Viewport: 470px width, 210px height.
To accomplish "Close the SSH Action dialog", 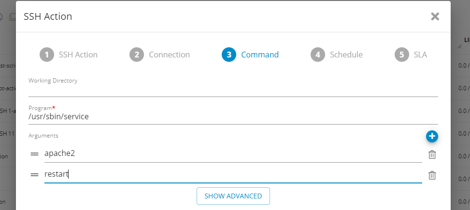I will 435,16.
